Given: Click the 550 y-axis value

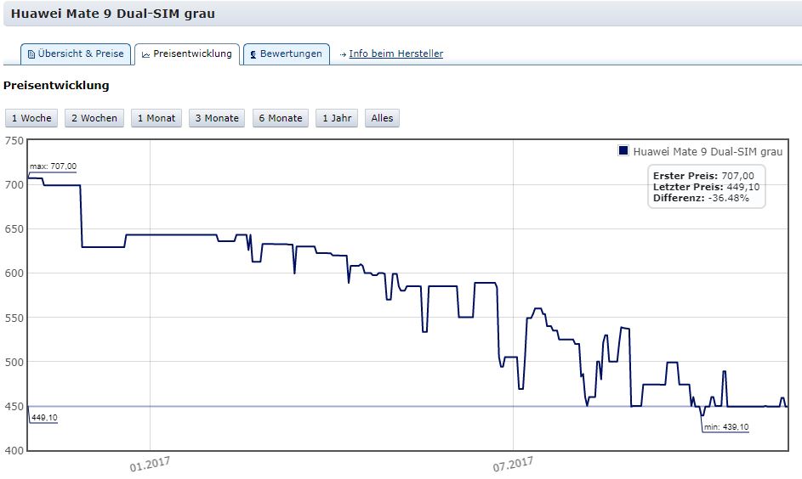Looking at the screenshot, I should (x=14, y=318).
